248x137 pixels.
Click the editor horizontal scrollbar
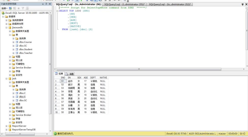[138, 69]
